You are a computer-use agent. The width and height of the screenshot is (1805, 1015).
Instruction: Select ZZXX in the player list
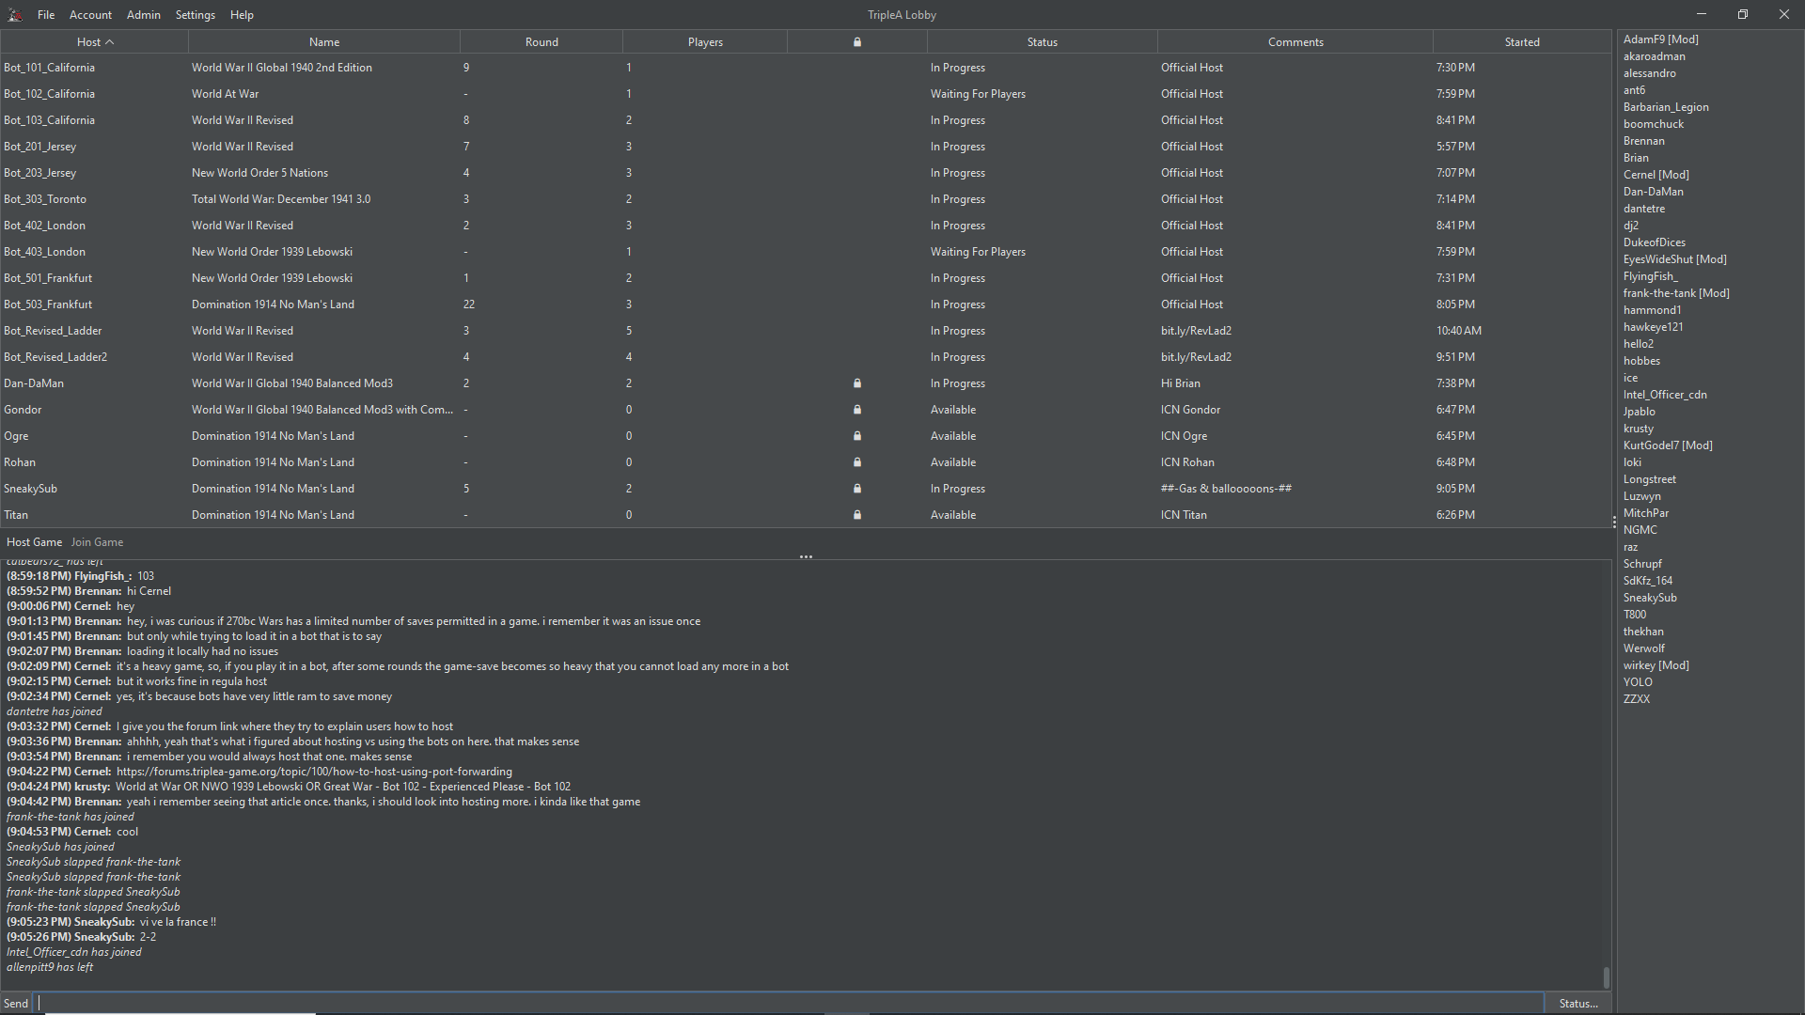(x=1636, y=699)
